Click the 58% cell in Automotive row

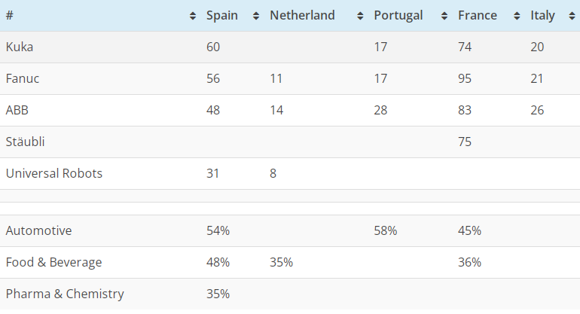click(x=386, y=230)
